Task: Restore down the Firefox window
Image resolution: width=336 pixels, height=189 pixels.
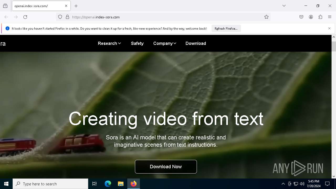Action: tap(318, 6)
